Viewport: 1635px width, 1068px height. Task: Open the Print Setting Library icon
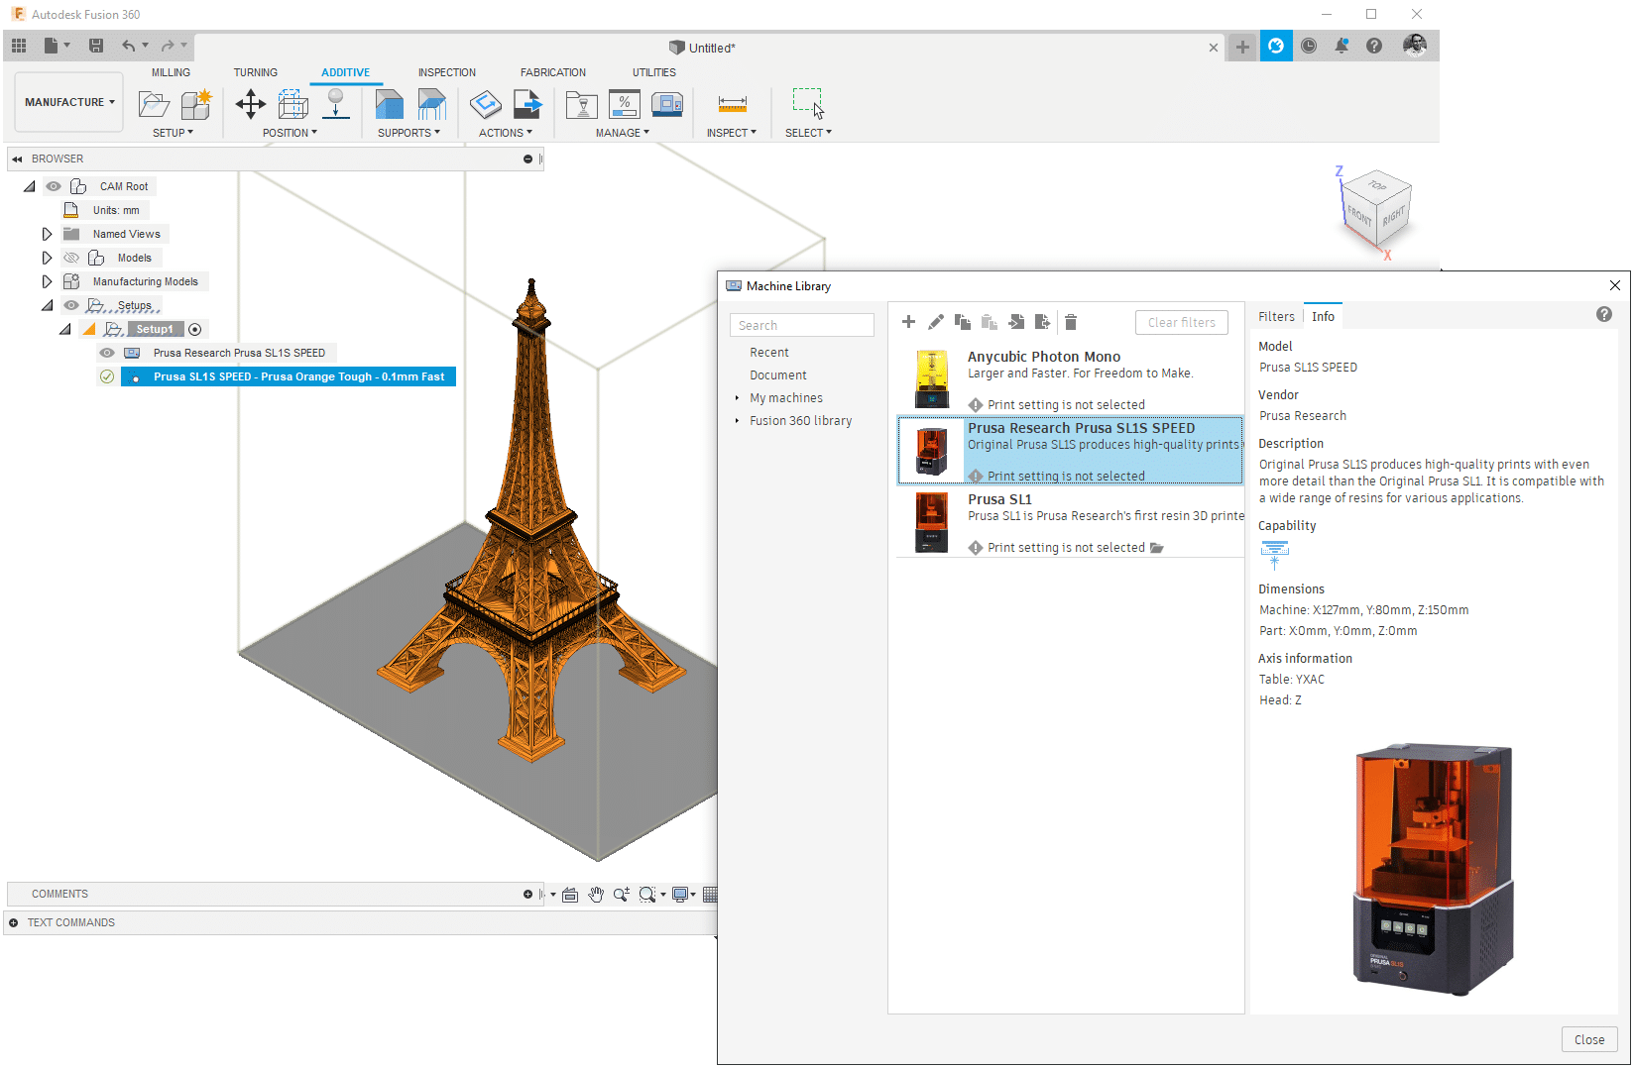coord(581,104)
